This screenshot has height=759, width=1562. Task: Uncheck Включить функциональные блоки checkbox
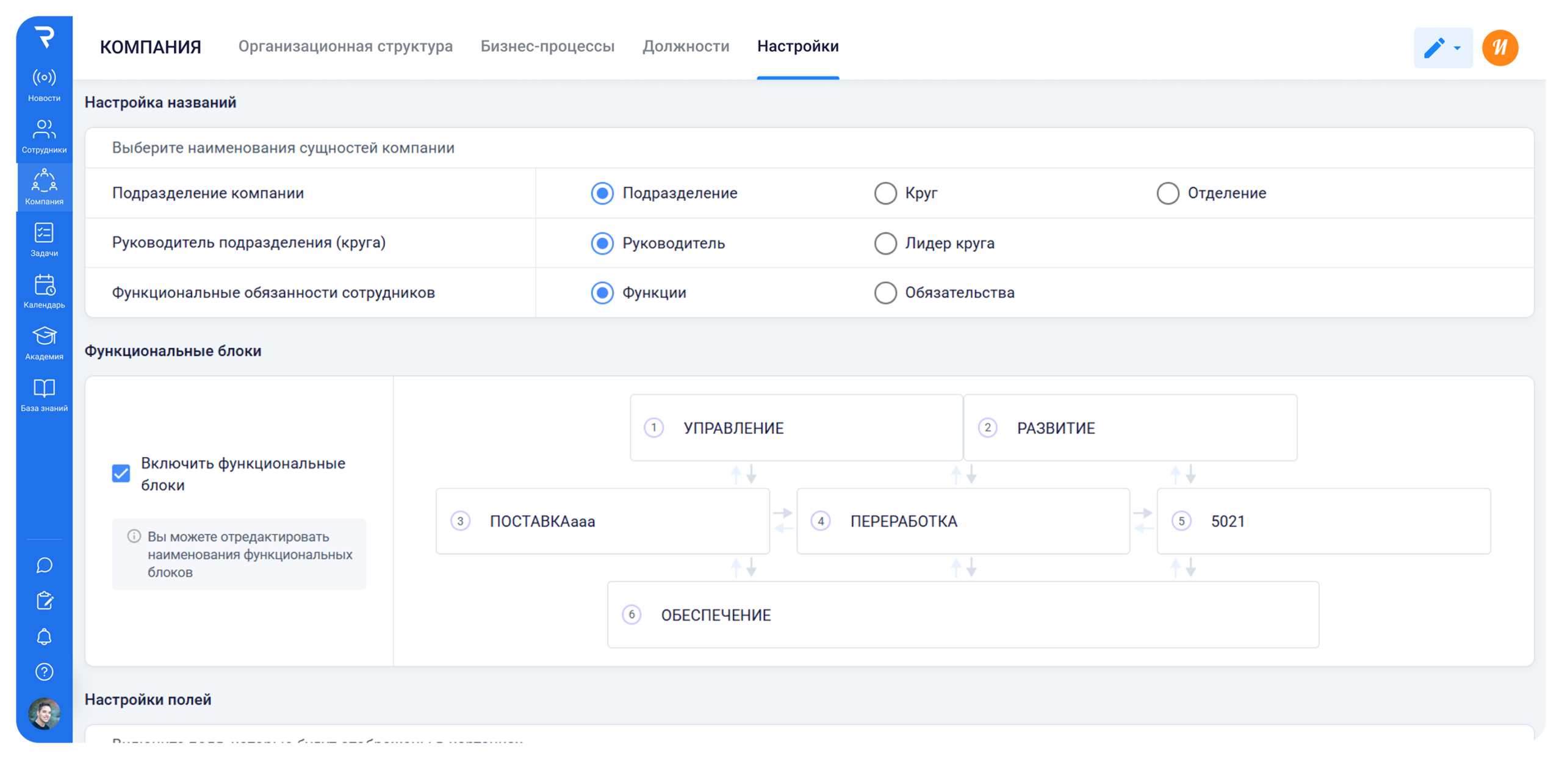pyautogui.click(x=121, y=473)
